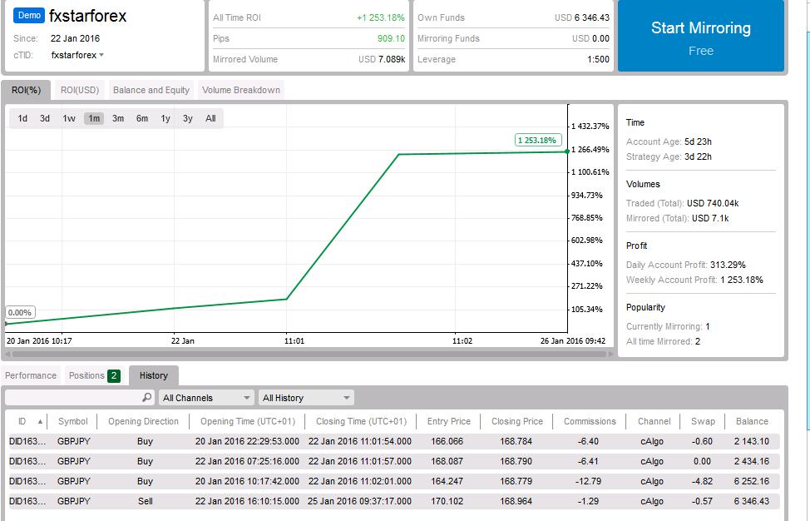Click the Mirrored Volume USD 7.089k value
Viewport: 810px width, 521px height.
(382, 59)
